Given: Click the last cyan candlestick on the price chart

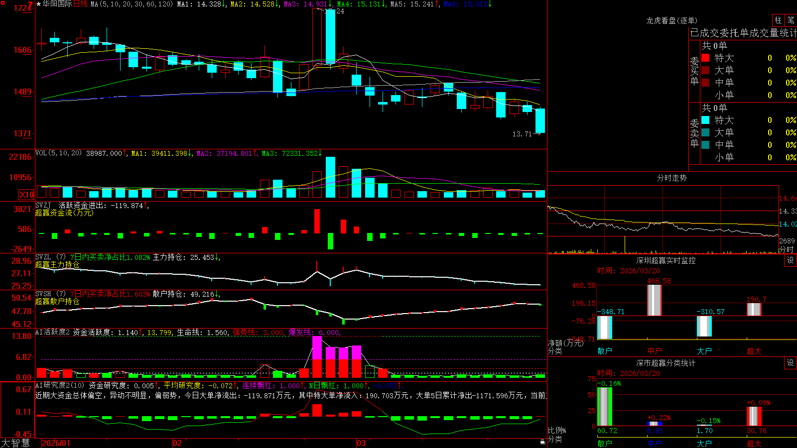Looking at the screenshot, I should (540, 120).
